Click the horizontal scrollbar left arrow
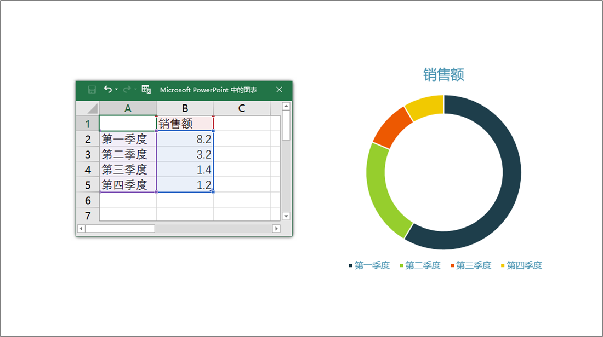Screen dimensions: 603x337 [x=81, y=228]
